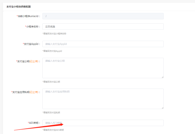Click the 支付宝AppId label
The height and width of the screenshot is (134, 195).
31,44
